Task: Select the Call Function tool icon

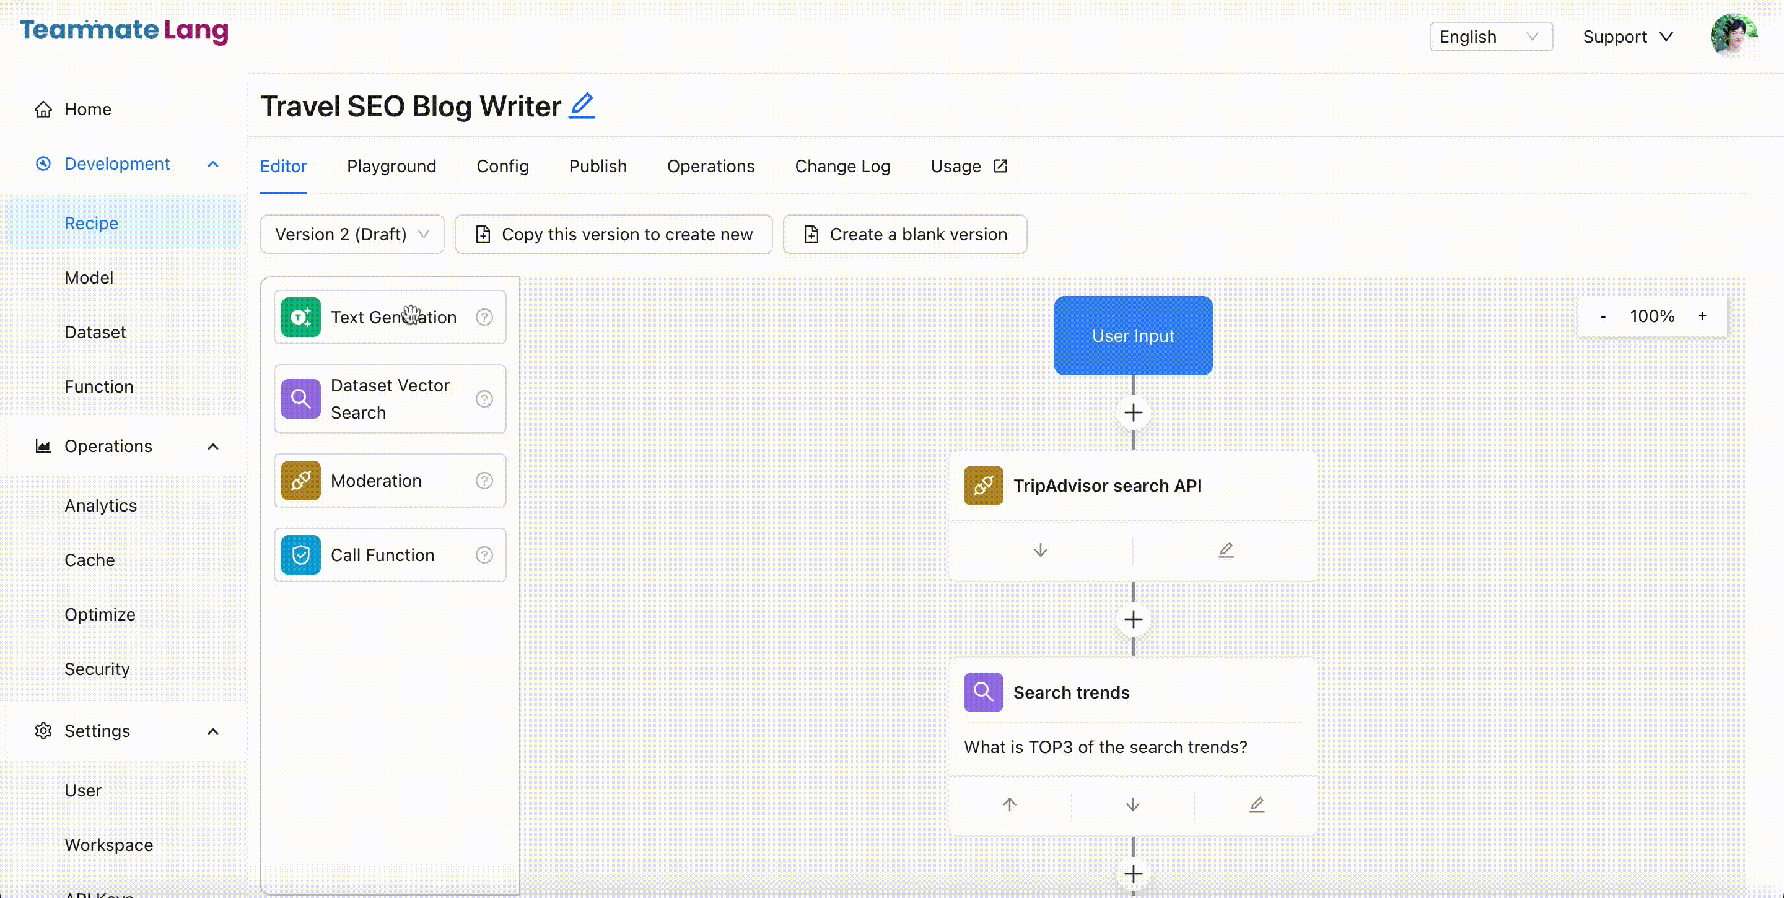Action: 300,554
